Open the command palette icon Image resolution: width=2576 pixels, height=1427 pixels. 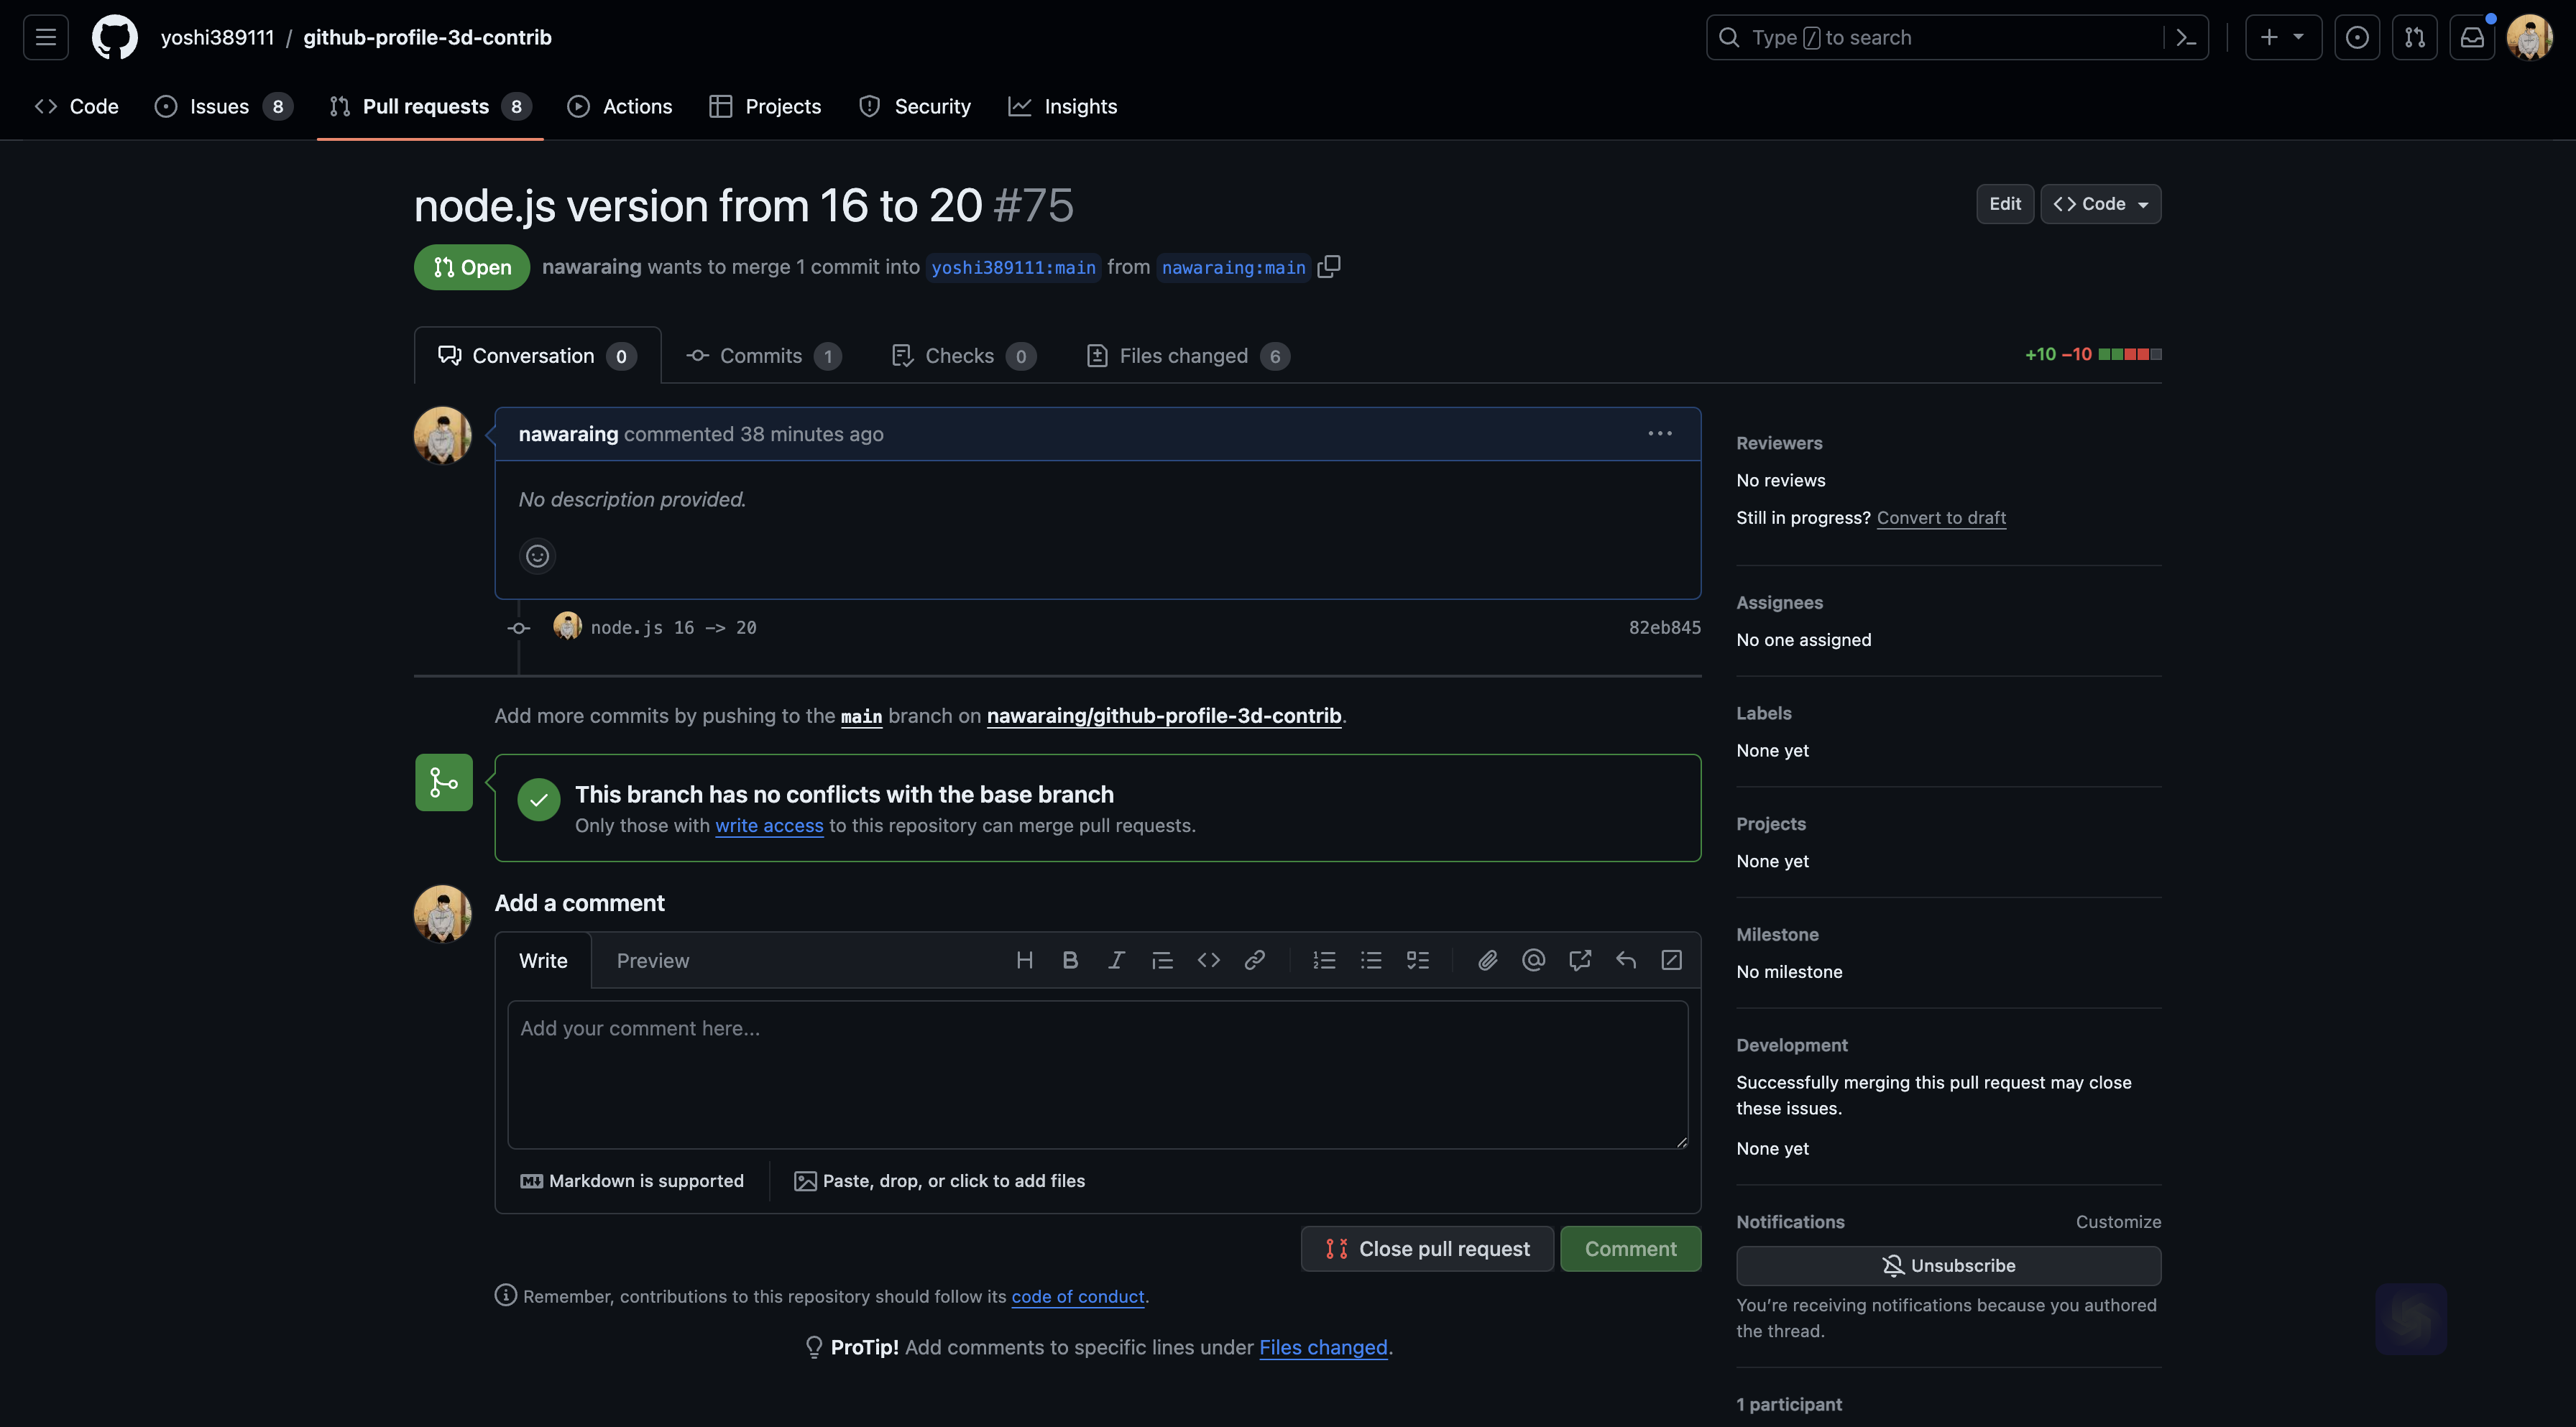click(2186, 37)
